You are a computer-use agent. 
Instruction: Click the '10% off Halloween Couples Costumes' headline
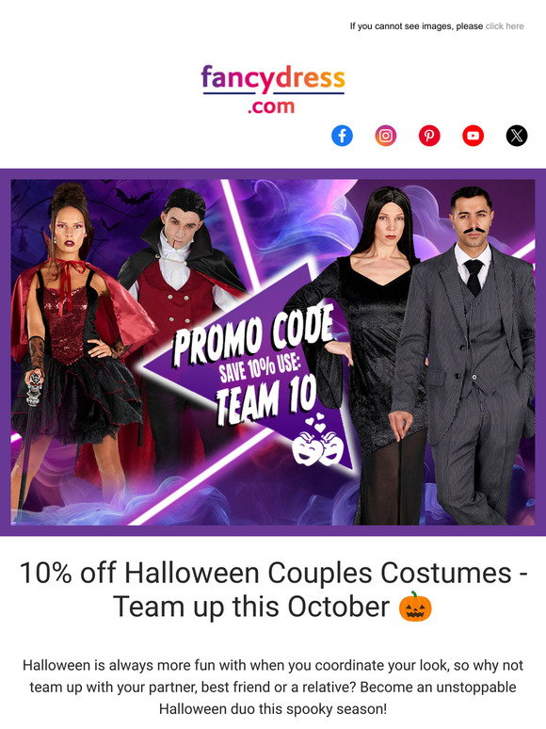click(265, 573)
